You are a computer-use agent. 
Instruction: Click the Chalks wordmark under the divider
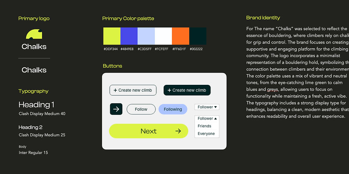coord(34,70)
